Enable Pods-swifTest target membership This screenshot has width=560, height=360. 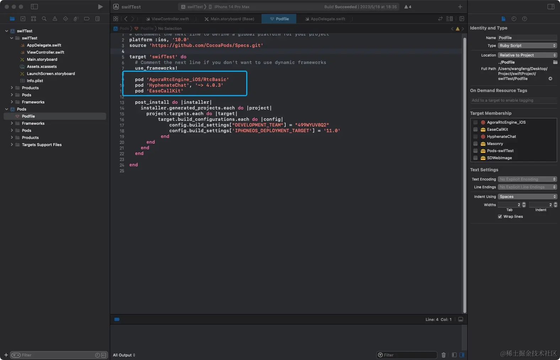click(x=475, y=151)
